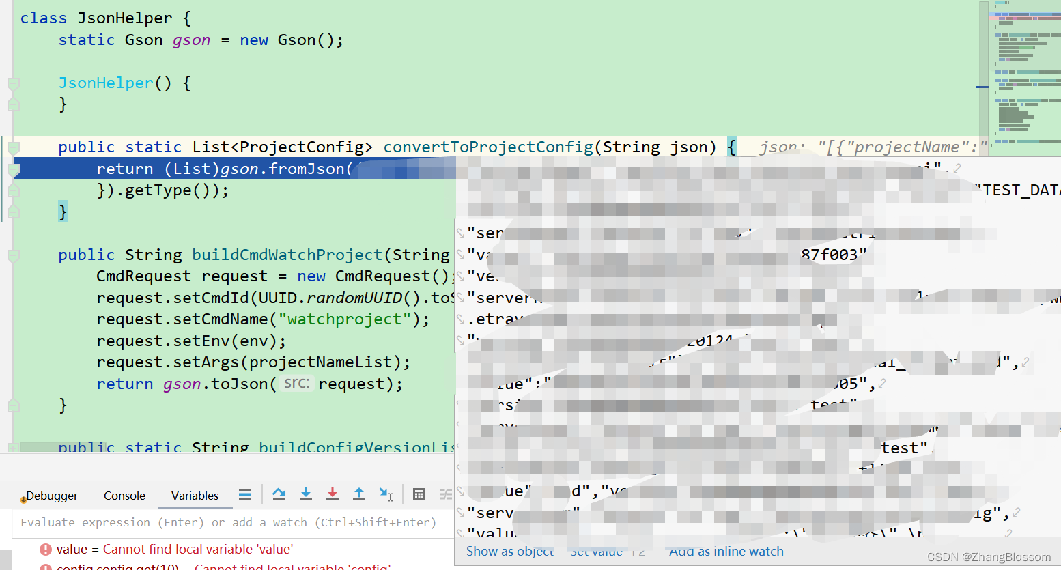Collapse the convertToProjectConfig method fold marker
Viewport: 1061px width, 570px height.
[x=13, y=147]
